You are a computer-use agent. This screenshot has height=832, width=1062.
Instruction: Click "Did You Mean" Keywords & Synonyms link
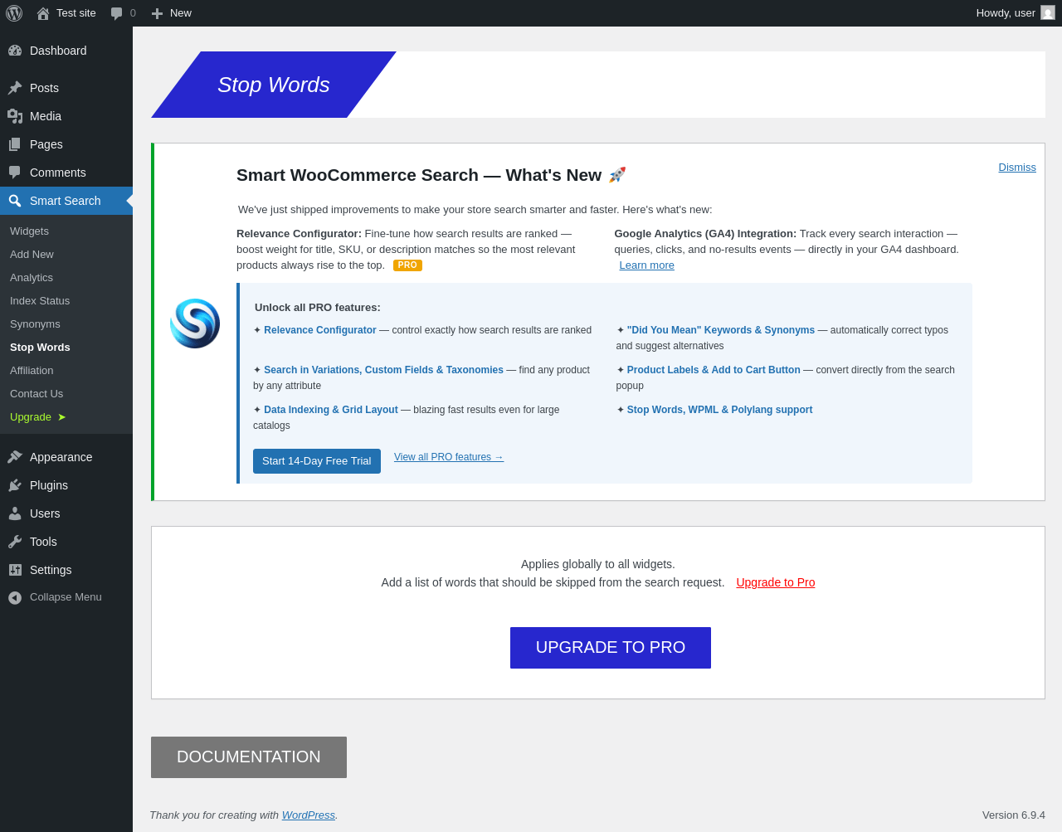pos(721,330)
